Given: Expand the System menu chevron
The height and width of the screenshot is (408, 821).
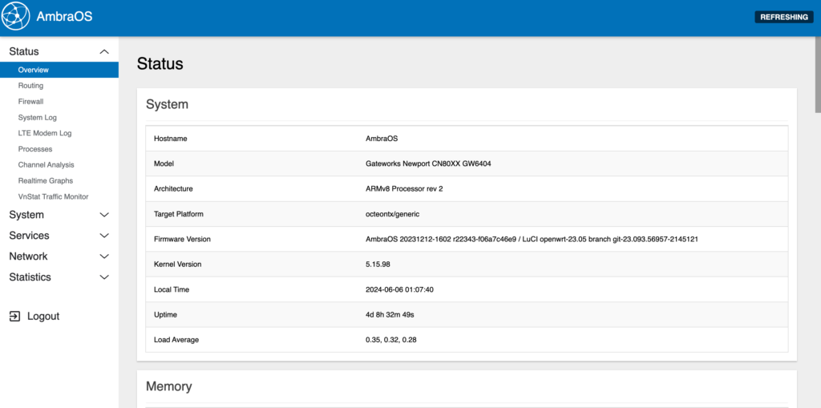Looking at the screenshot, I should (x=104, y=215).
